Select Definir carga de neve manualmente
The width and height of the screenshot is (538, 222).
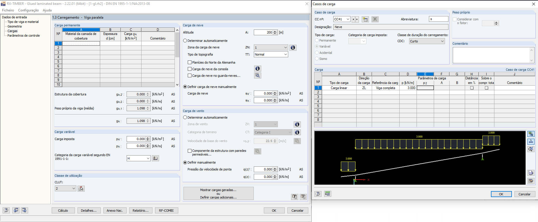[x=185, y=87]
